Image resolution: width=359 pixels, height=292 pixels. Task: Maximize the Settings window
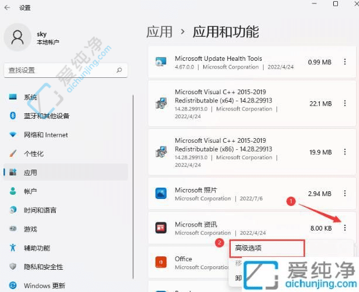pyautogui.click(x=336, y=4)
